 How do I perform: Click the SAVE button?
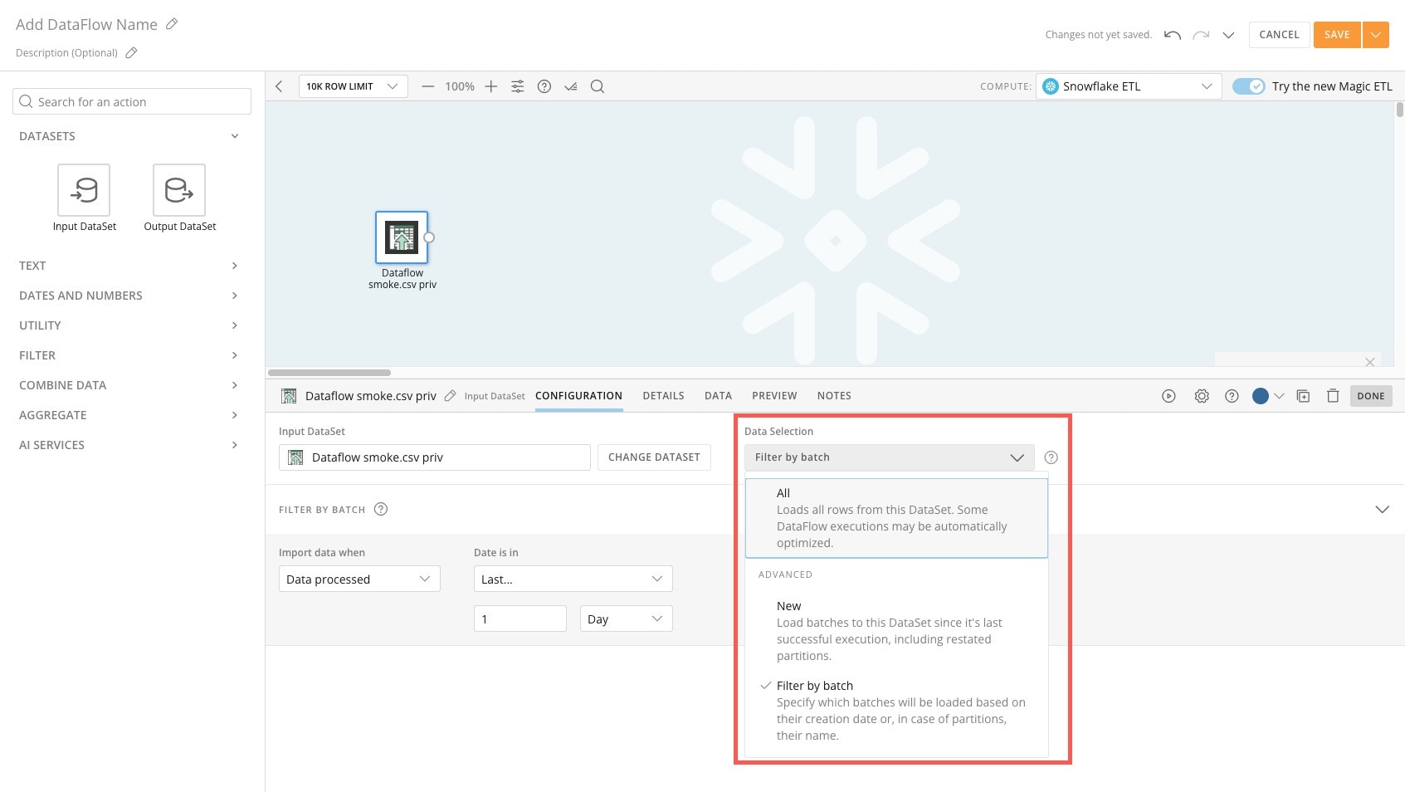coord(1337,35)
